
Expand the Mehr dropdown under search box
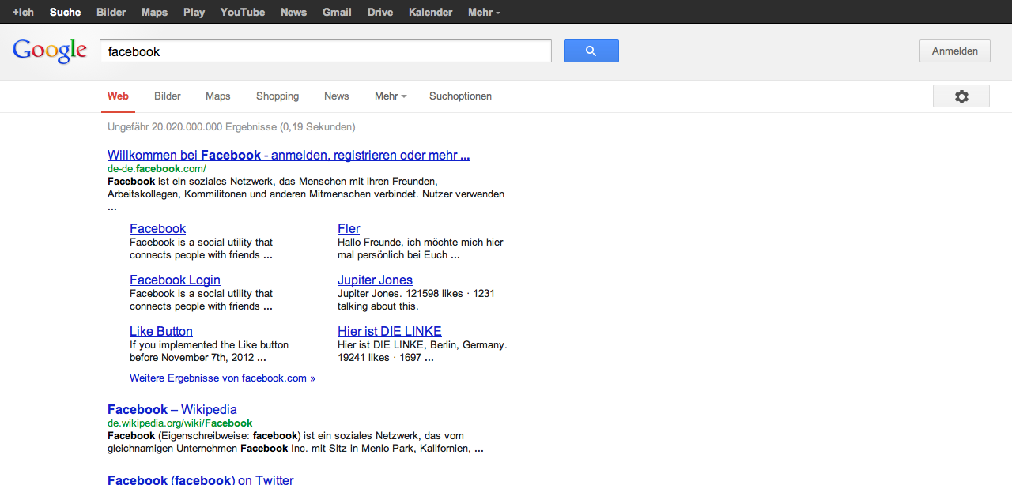tap(390, 96)
